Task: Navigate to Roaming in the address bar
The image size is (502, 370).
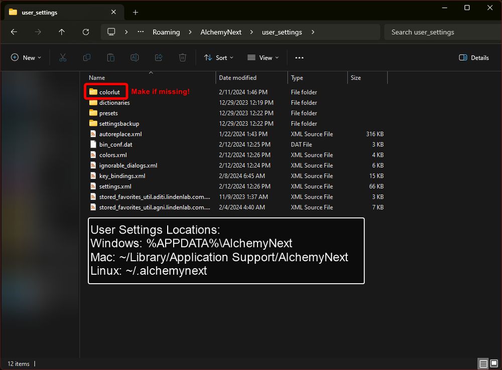Action: pos(166,32)
